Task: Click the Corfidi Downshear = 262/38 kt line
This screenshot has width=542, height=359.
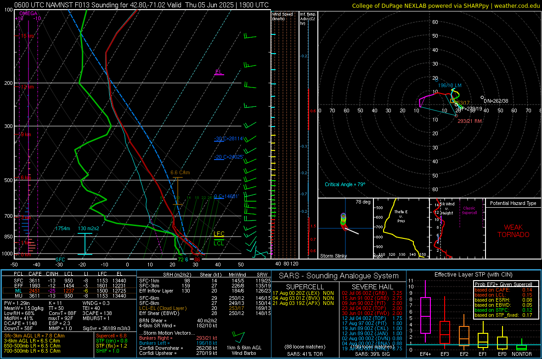Action: [178, 348]
